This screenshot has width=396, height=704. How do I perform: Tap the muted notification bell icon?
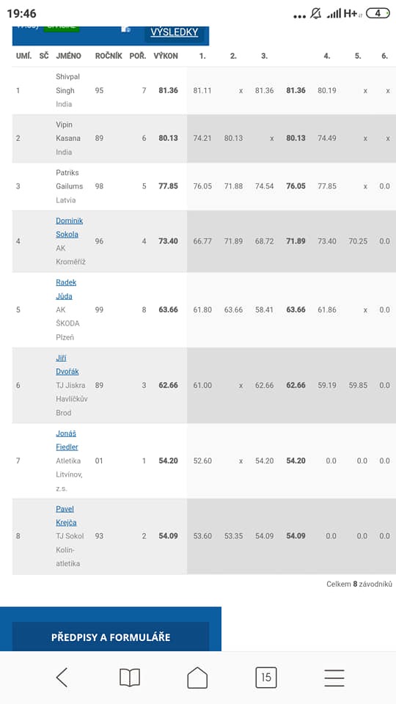(x=315, y=13)
